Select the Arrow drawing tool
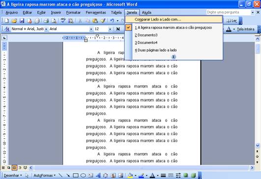The height and width of the screenshot is (179, 261). tap(68, 176)
